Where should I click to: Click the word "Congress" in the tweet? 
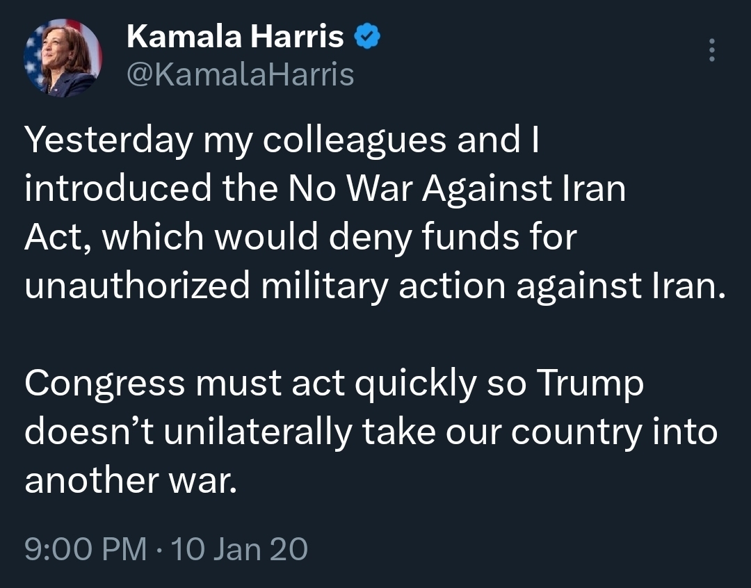[105, 384]
